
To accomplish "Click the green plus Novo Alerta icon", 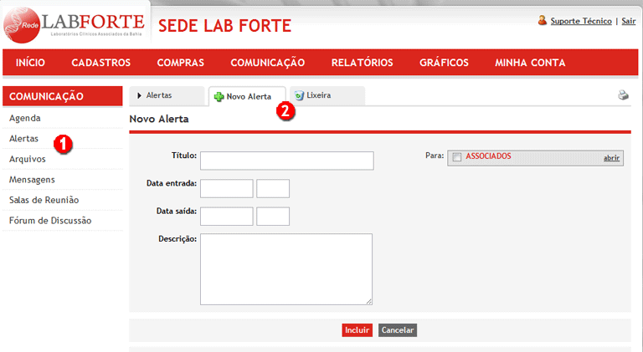I will [219, 97].
